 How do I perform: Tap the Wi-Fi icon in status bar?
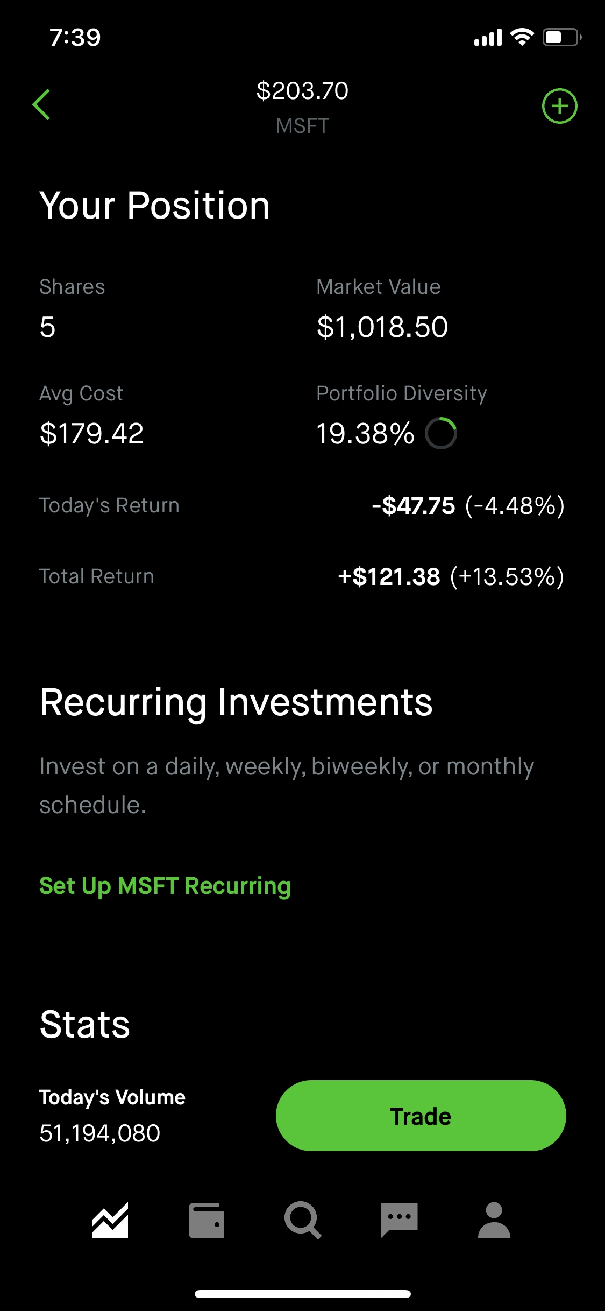(x=522, y=37)
